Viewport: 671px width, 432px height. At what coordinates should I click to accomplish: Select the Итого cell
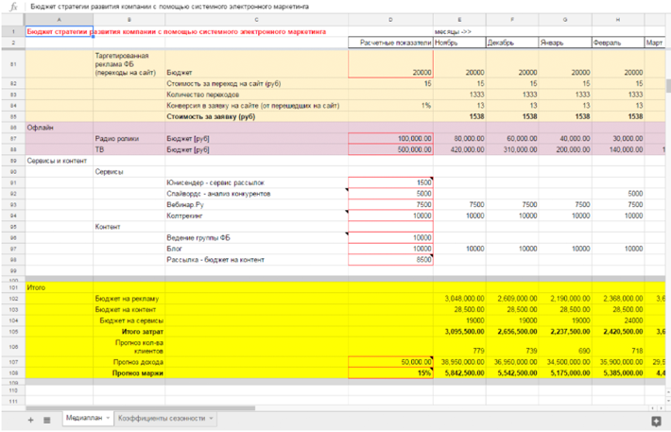(x=59, y=287)
